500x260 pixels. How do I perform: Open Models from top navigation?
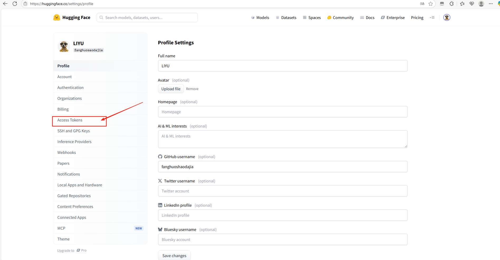click(x=260, y=17)
